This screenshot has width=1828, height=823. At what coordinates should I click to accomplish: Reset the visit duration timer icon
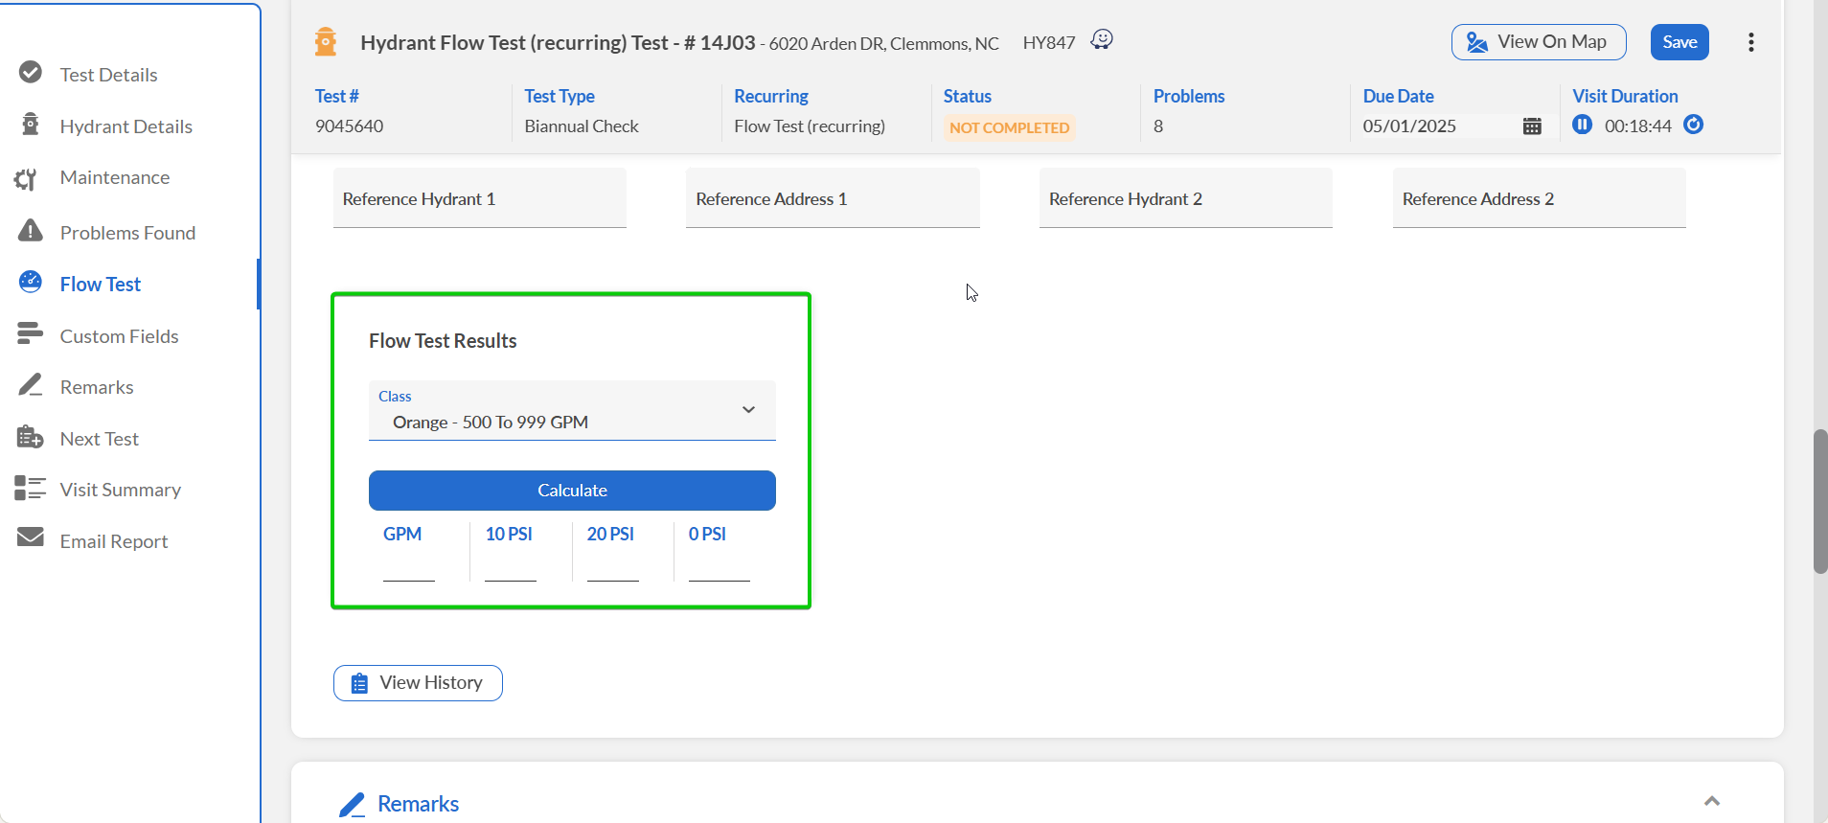(x=1693, y=125)
